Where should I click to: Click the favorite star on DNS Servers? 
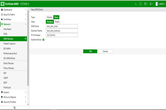click(25, 39)
